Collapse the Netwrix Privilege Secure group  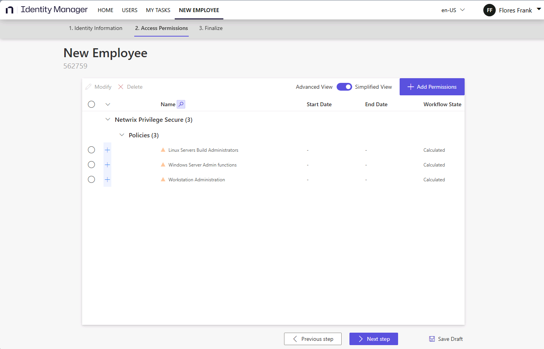[108, 119]
